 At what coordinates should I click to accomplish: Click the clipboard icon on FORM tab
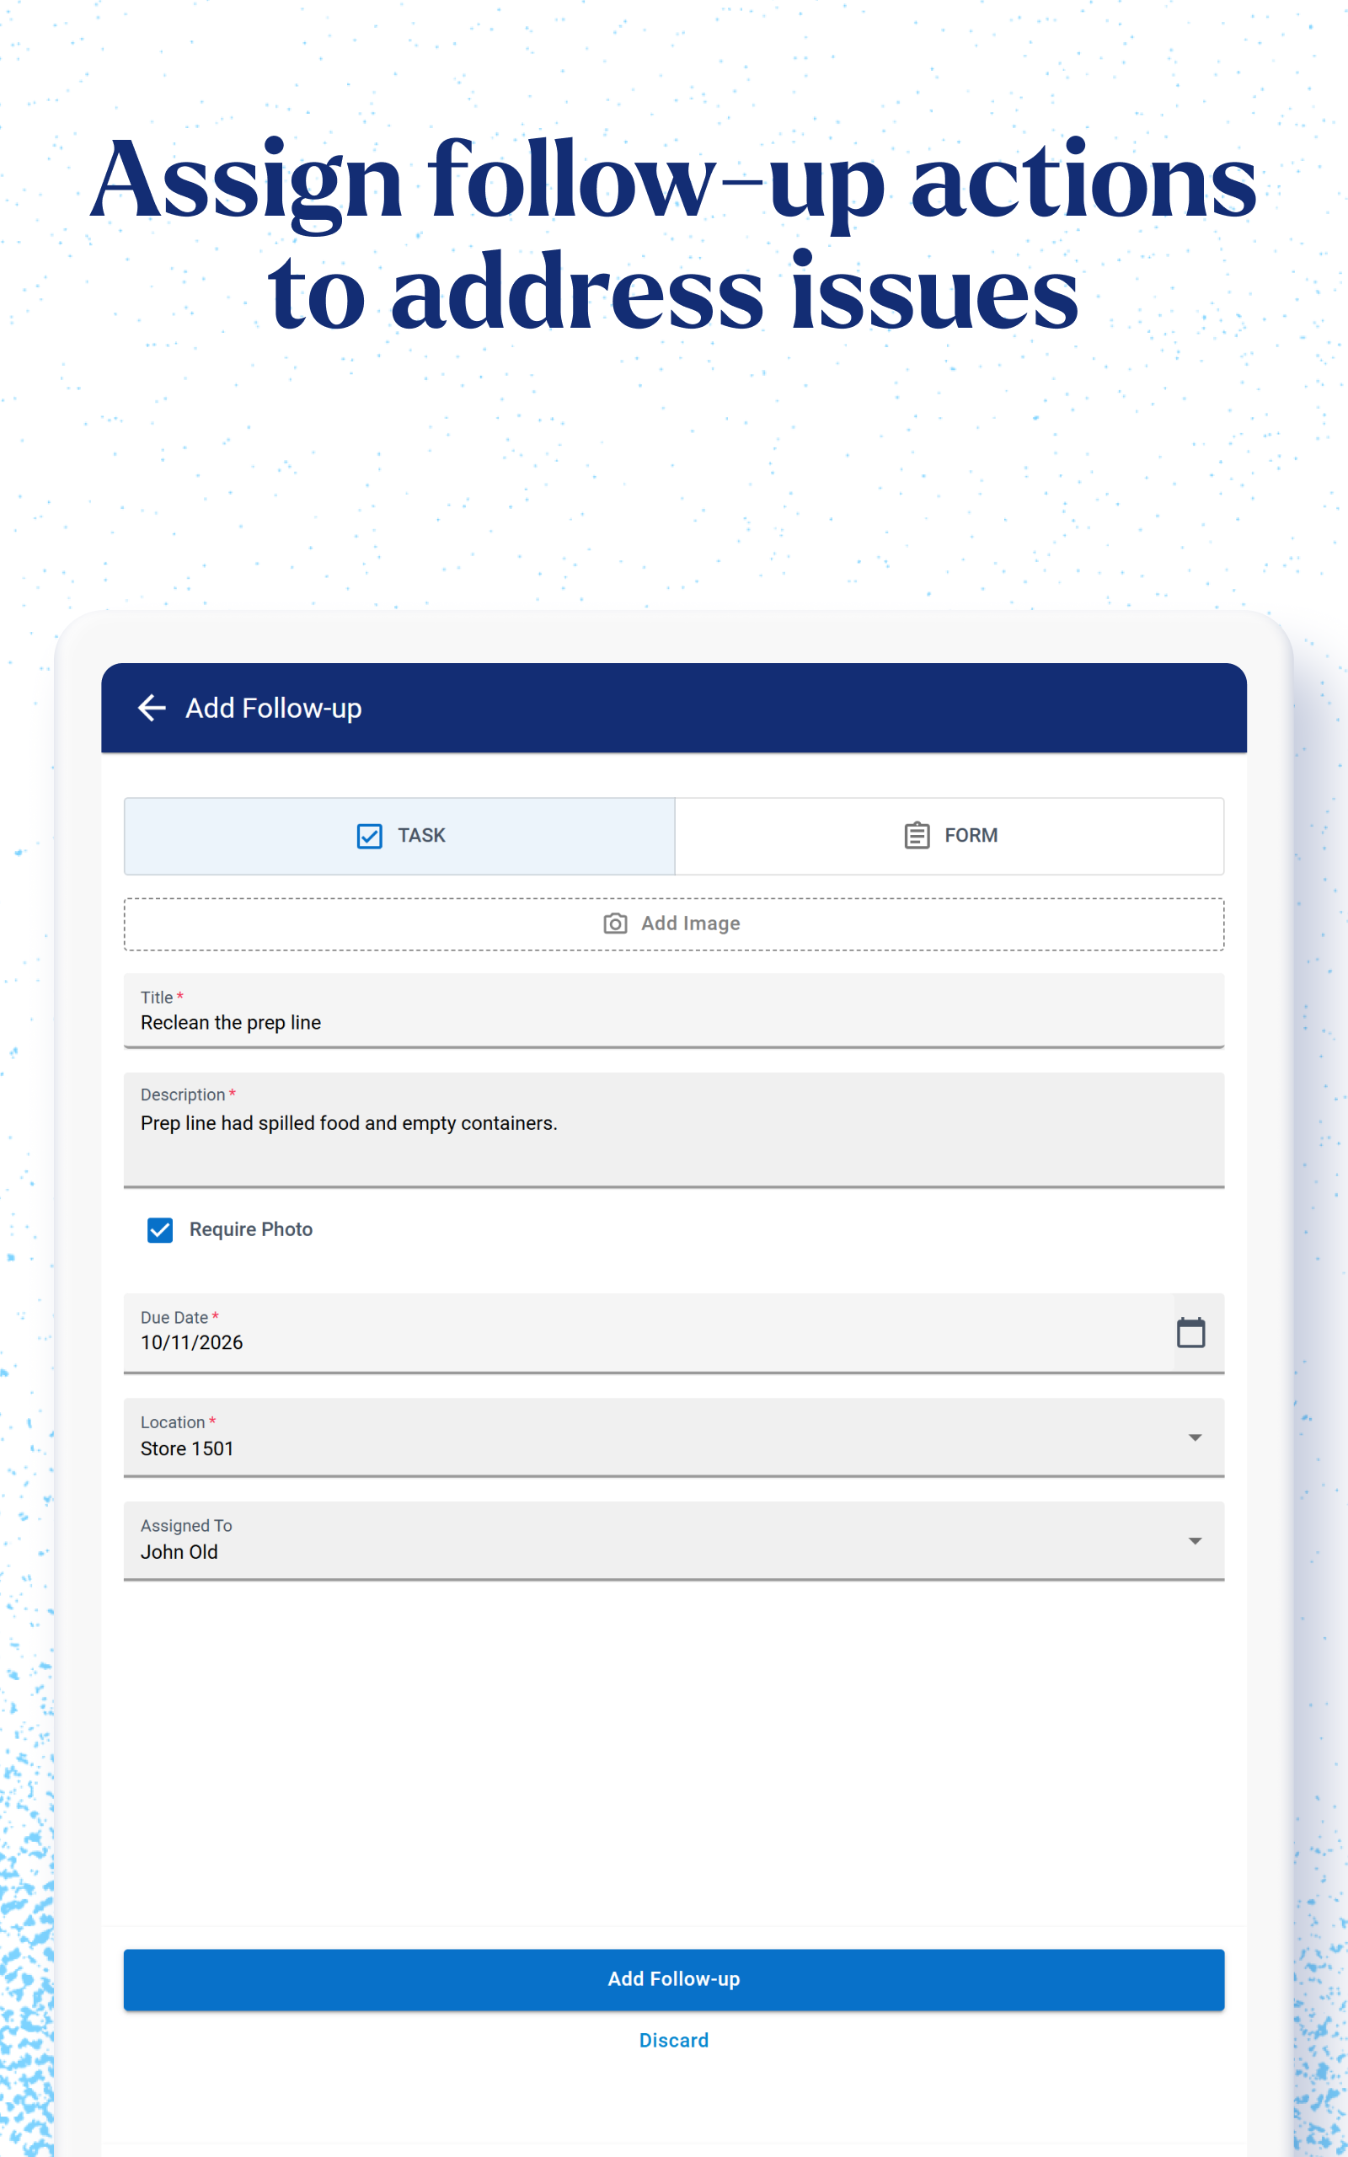coord(917,835)
